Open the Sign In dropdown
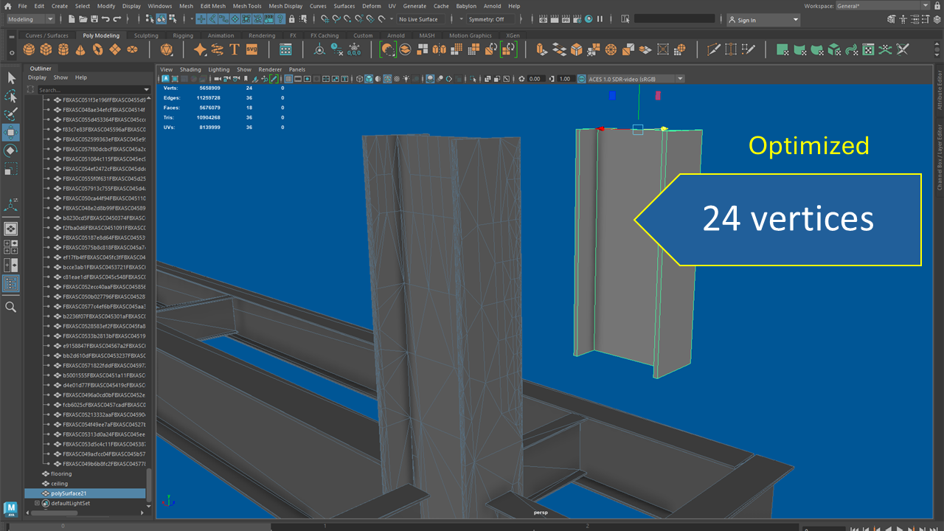This screenshot has height=531, width=944. (763, 20)
